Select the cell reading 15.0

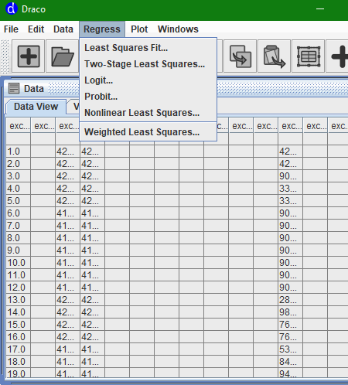[x=18, y=325]
